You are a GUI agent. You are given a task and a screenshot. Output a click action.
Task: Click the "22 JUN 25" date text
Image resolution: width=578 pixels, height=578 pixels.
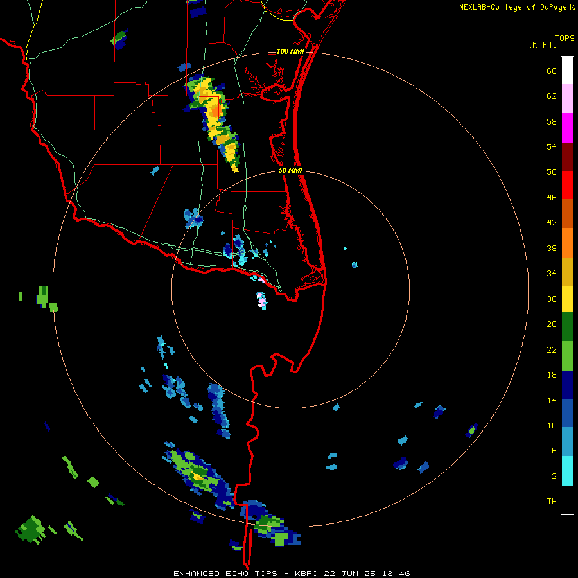coord(349,574)
